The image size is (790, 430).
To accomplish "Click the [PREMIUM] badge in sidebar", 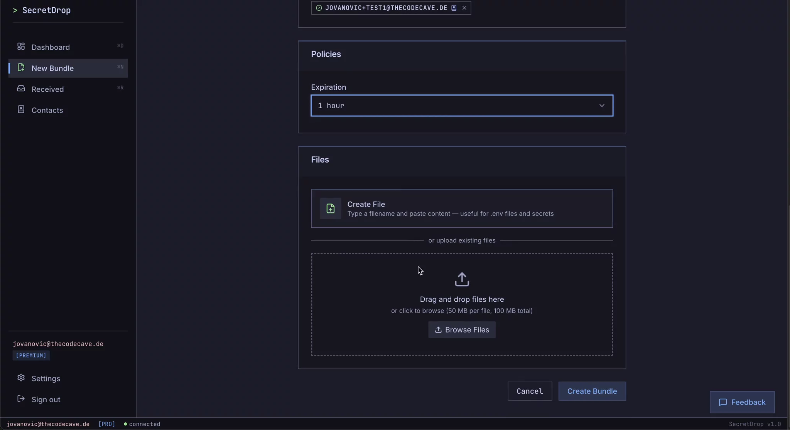I will click(x=31, y=355).
